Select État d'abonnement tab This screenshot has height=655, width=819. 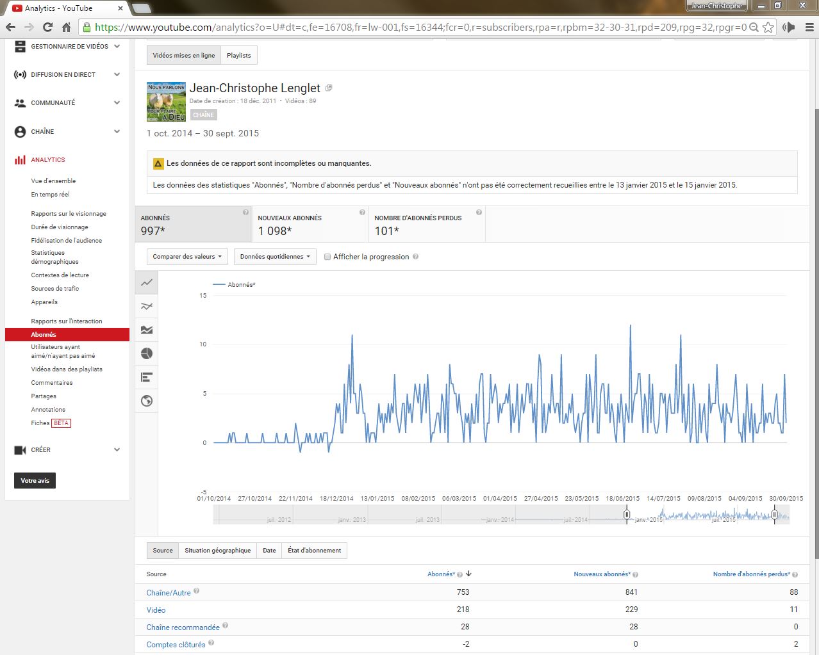tap(315, 551)
